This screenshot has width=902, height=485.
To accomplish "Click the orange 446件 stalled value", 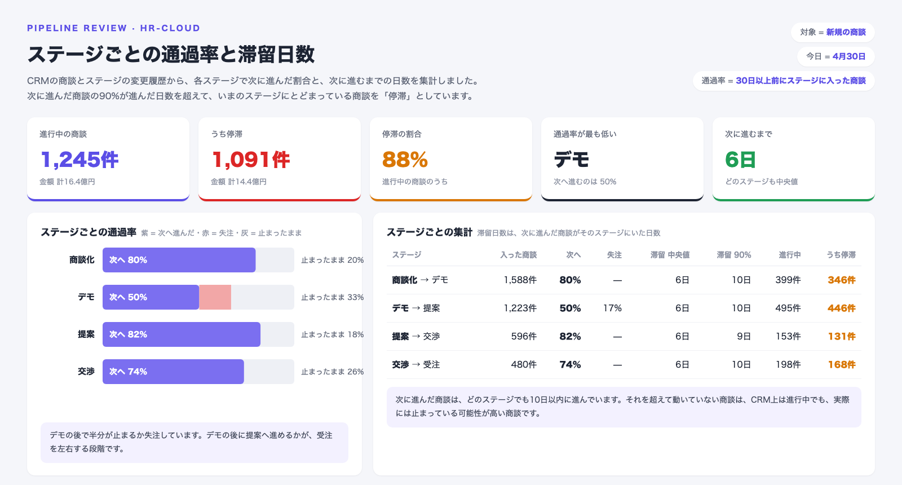I will [842, 308].
